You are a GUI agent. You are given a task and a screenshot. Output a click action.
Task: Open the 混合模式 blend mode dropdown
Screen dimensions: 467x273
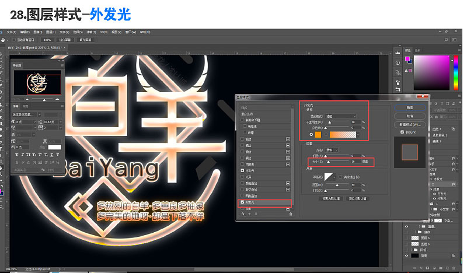click(x=340, y=116)
